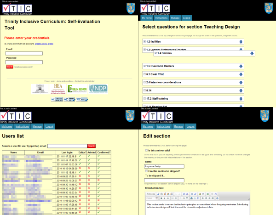Screen dimensions: 276x215
Task: Click the justify alignment icon in the editor
Action: pos(213,198)
